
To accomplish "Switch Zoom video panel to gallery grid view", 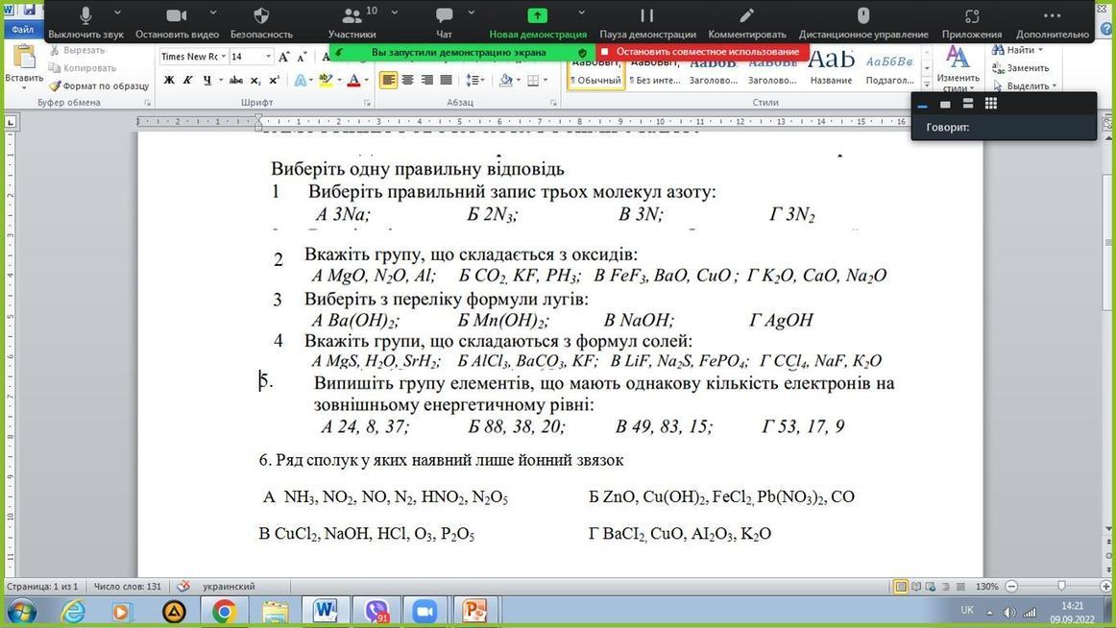I will pyautogui.click(x=991, y=104).
